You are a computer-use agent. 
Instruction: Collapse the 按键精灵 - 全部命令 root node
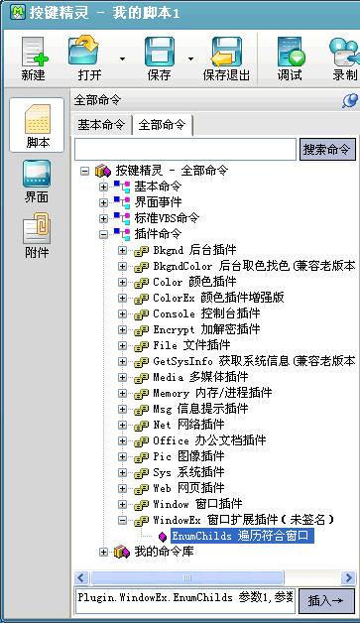[84, 171]
